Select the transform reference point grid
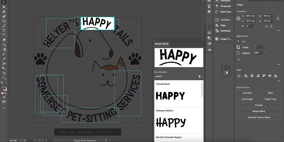Viewport: 284px width, 142px height. pyautogui.click(x=239, y=18)
